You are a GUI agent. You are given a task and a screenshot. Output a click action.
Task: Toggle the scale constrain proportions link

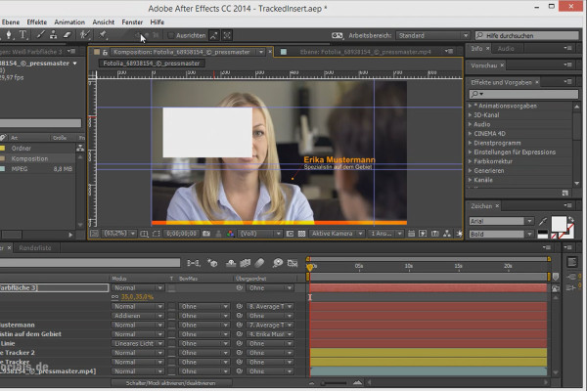[x=114, y=297]
